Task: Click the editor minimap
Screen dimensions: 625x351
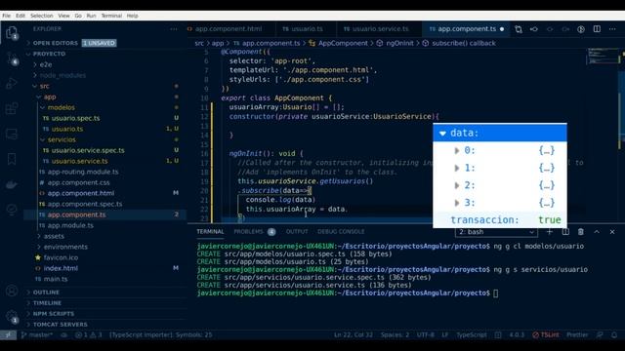Action: pyautogui.click(x=603, y=56)
